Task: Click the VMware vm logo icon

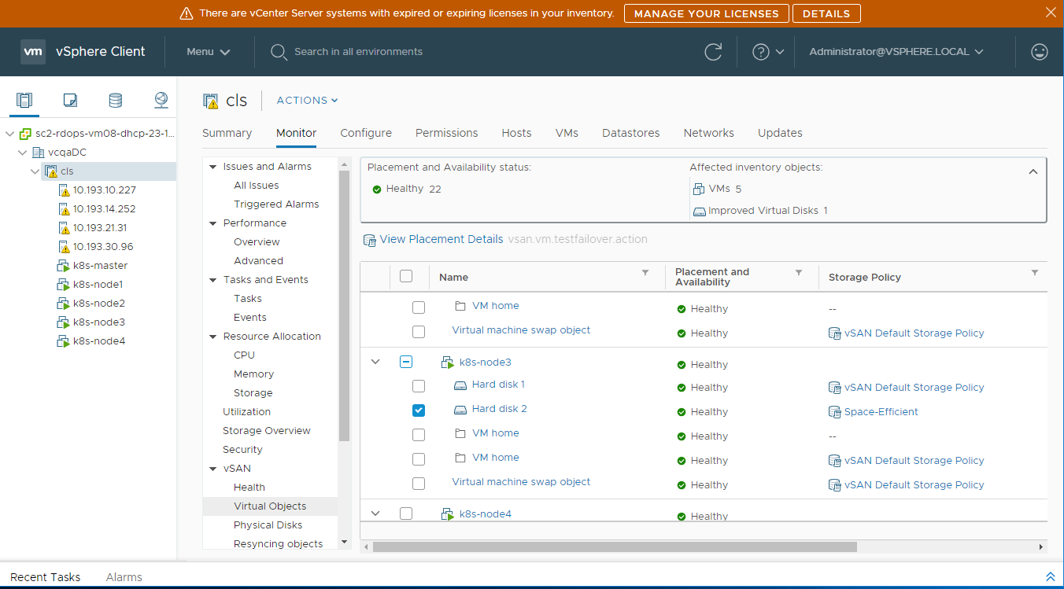Action: 33,52
